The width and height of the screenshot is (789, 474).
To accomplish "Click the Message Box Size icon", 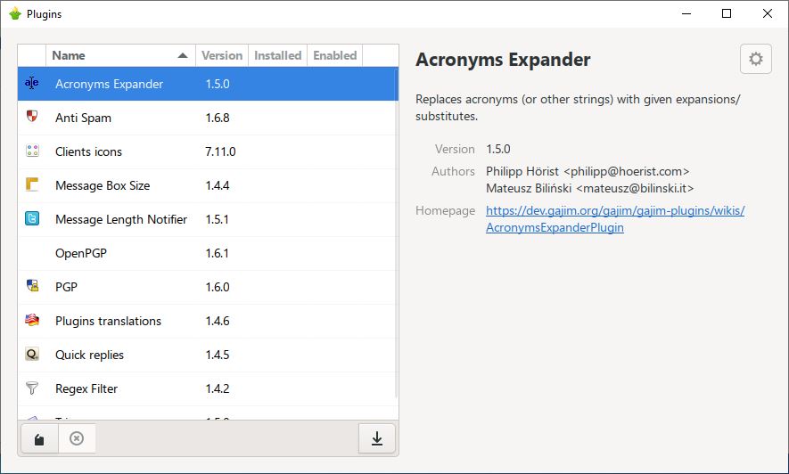I will coord(32,184).
